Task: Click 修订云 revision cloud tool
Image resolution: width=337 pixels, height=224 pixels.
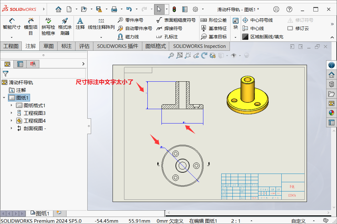Action: point(298,28)
